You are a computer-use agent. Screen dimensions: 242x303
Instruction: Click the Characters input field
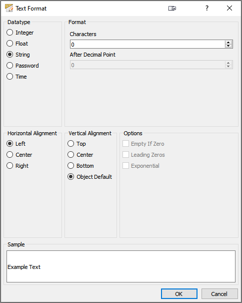[x=147, y=44]
